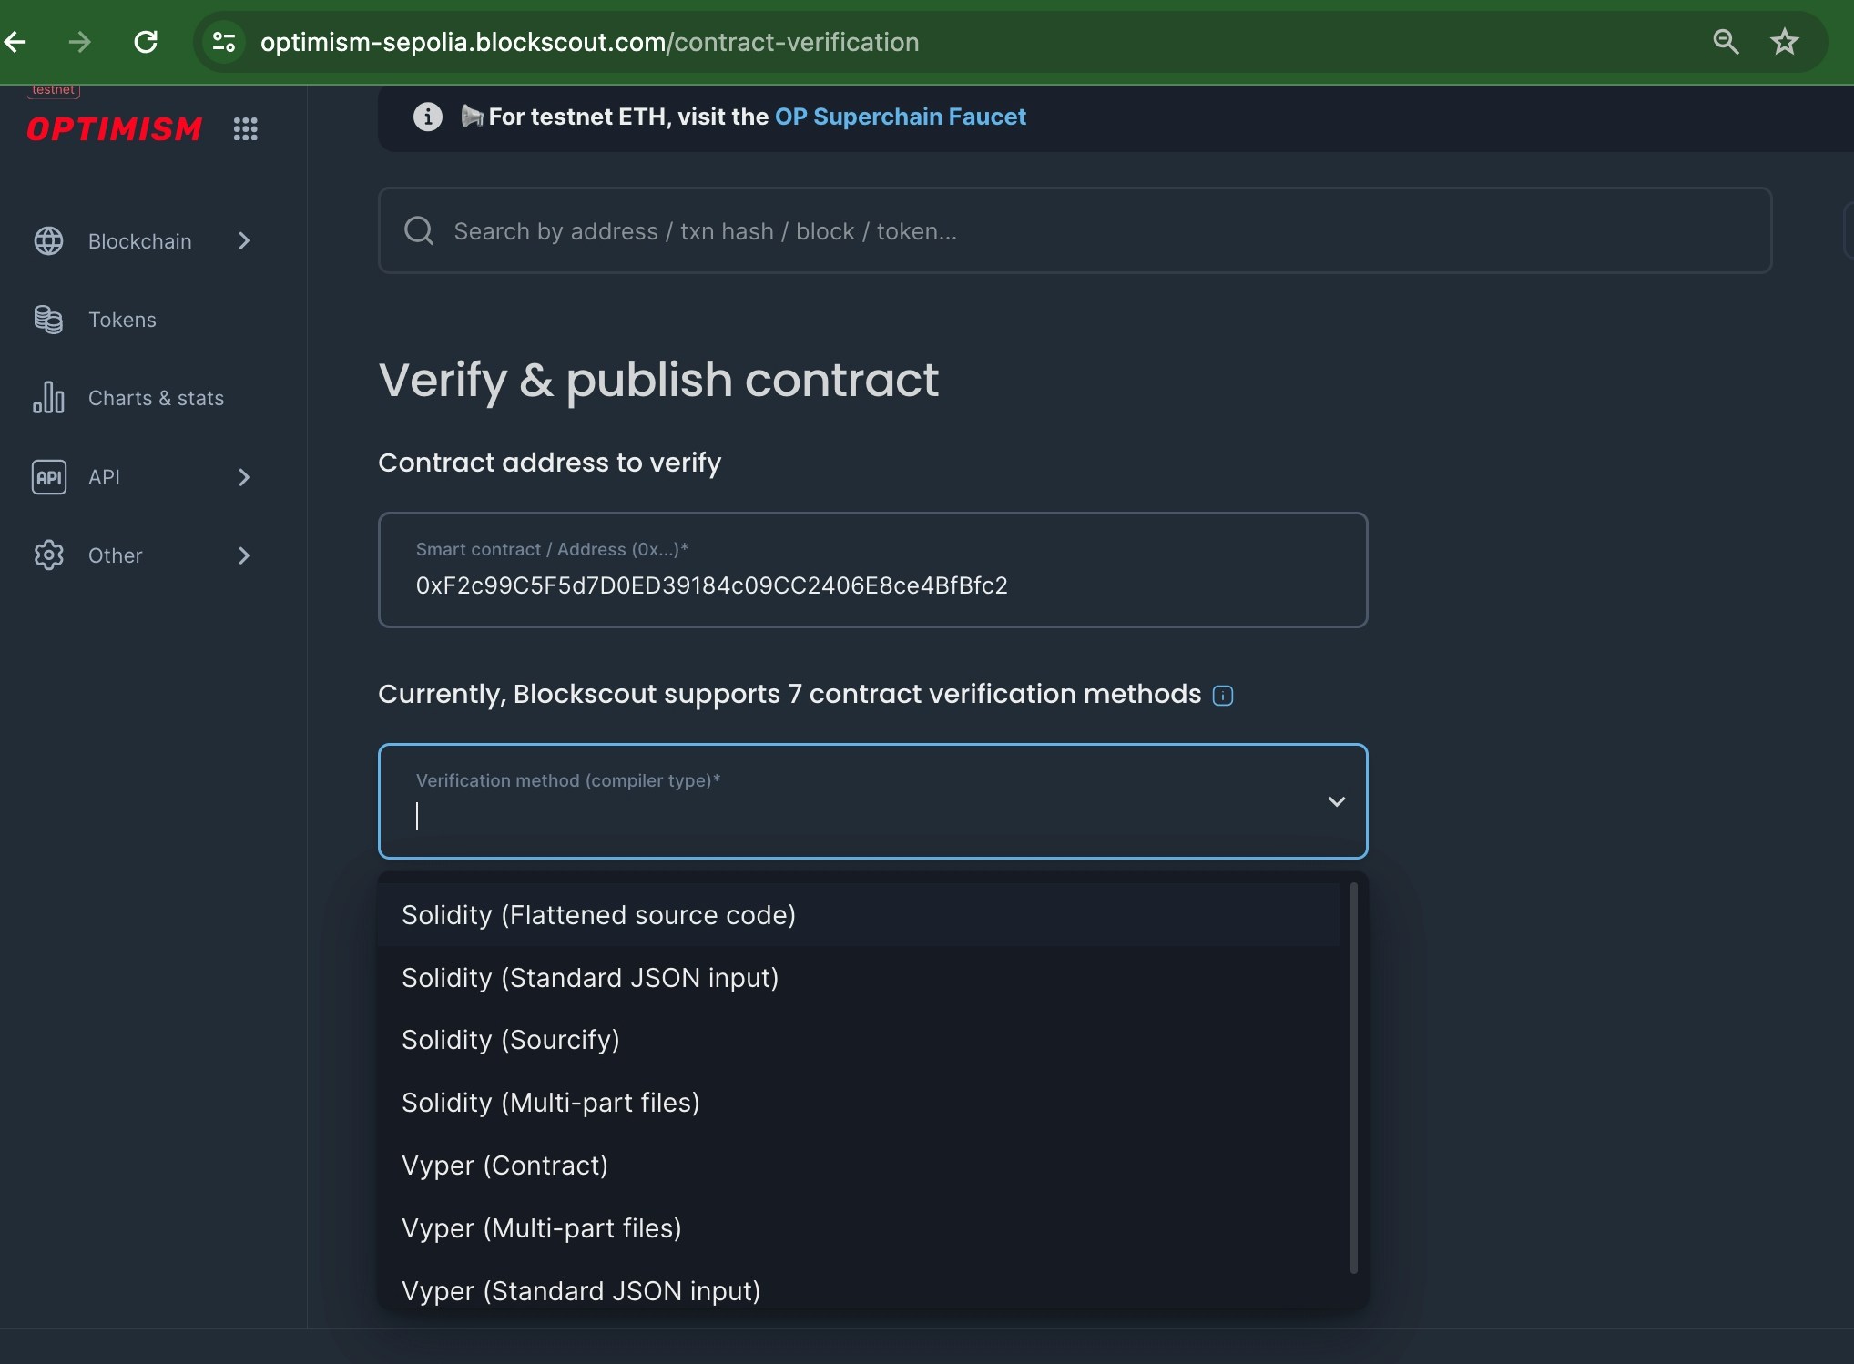Open Charts & stats page
Image resolution: width=1854 pixels, height=1364 pixels.
(x=156, y=398)
